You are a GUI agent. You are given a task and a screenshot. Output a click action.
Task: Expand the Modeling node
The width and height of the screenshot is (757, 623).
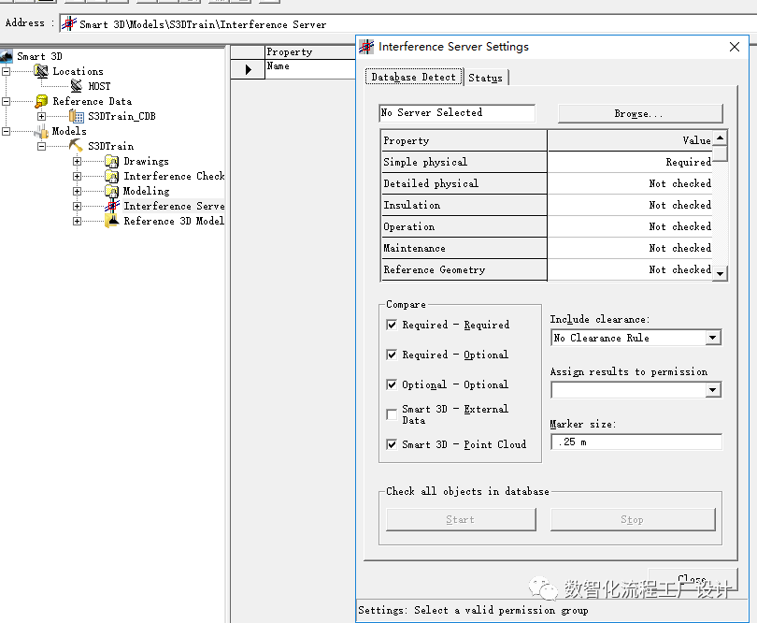pos(77,192)
